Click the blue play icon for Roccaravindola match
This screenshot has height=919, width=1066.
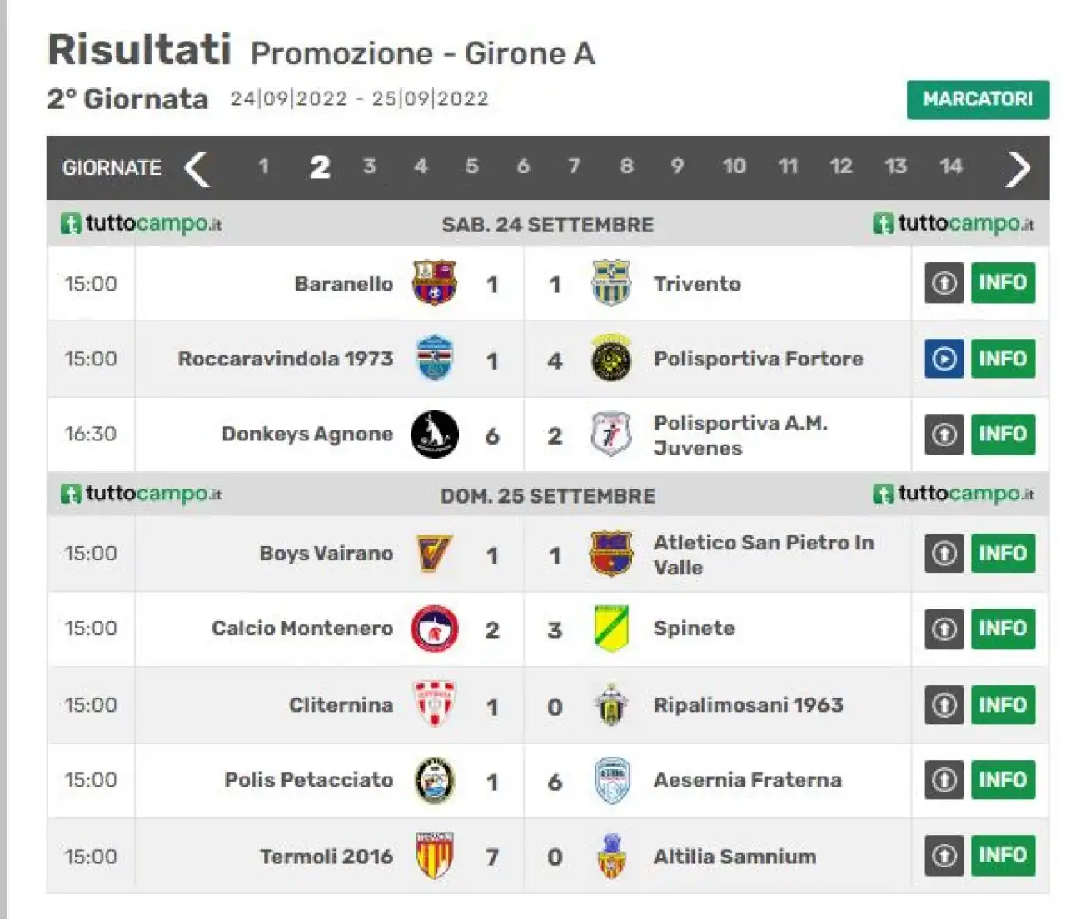[x=944, y=359]
